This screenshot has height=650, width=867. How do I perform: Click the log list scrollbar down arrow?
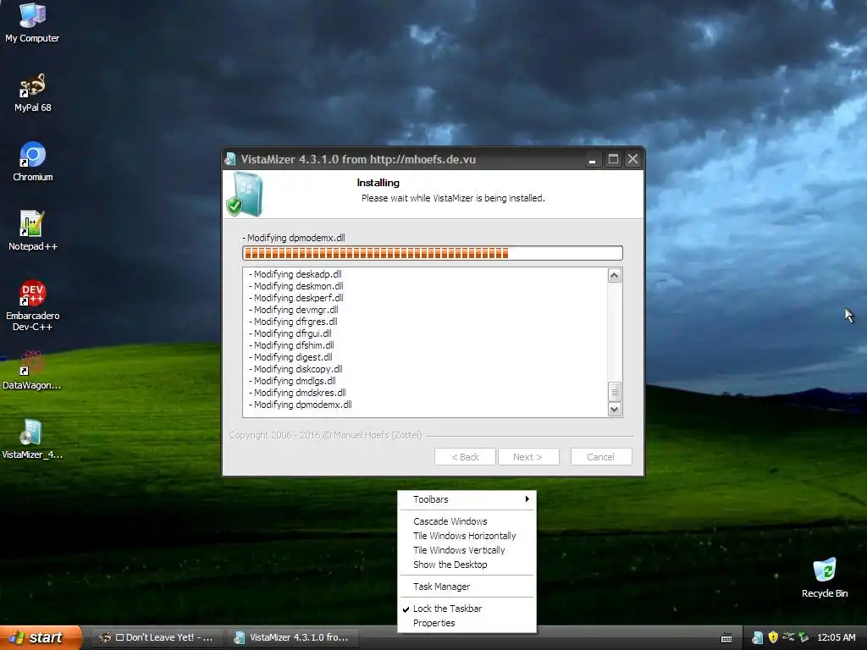pyautogui.click(x=615, y=409)
